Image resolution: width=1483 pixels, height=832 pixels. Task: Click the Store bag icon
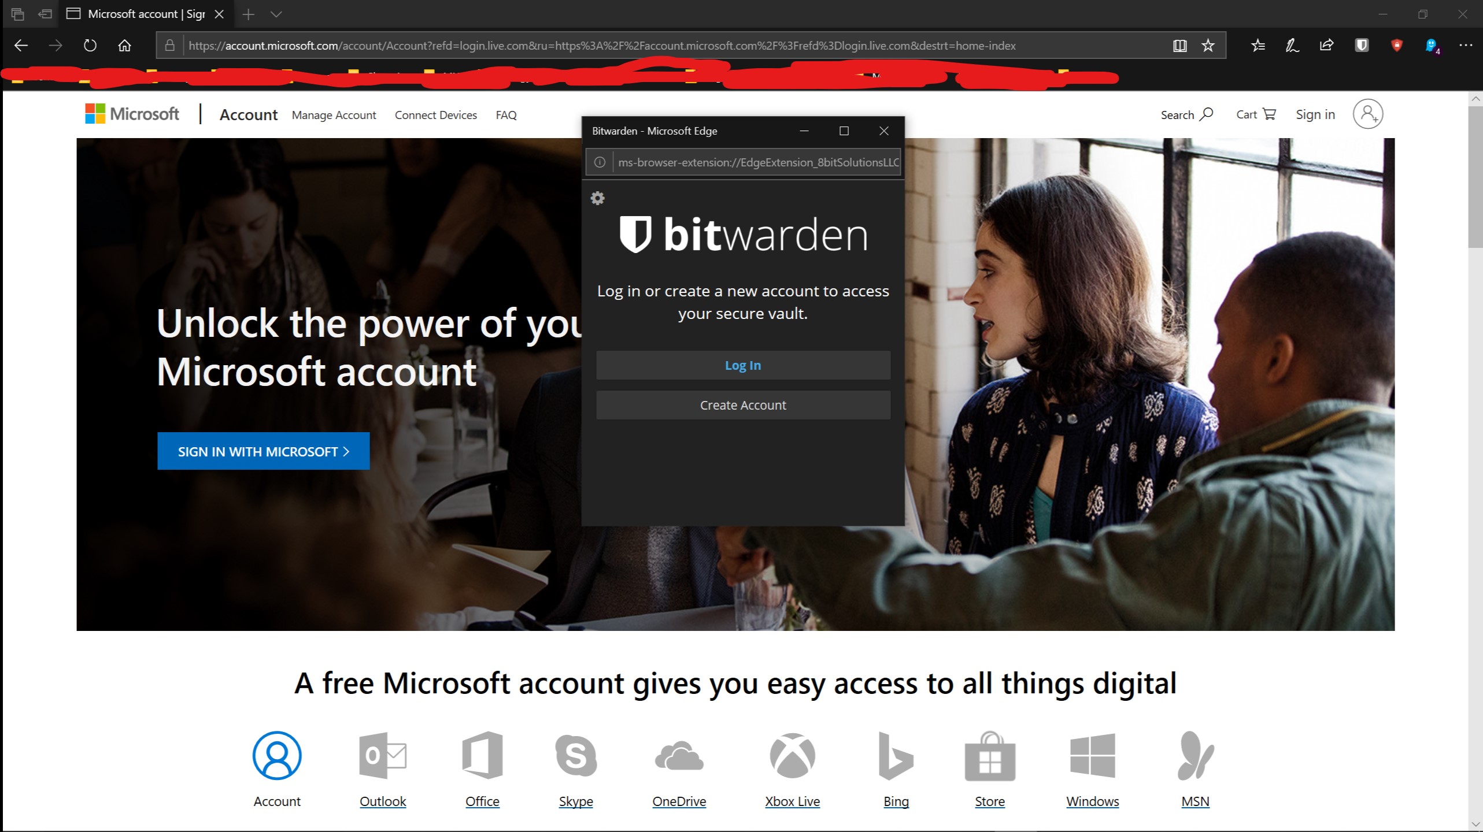click(990, 756)
